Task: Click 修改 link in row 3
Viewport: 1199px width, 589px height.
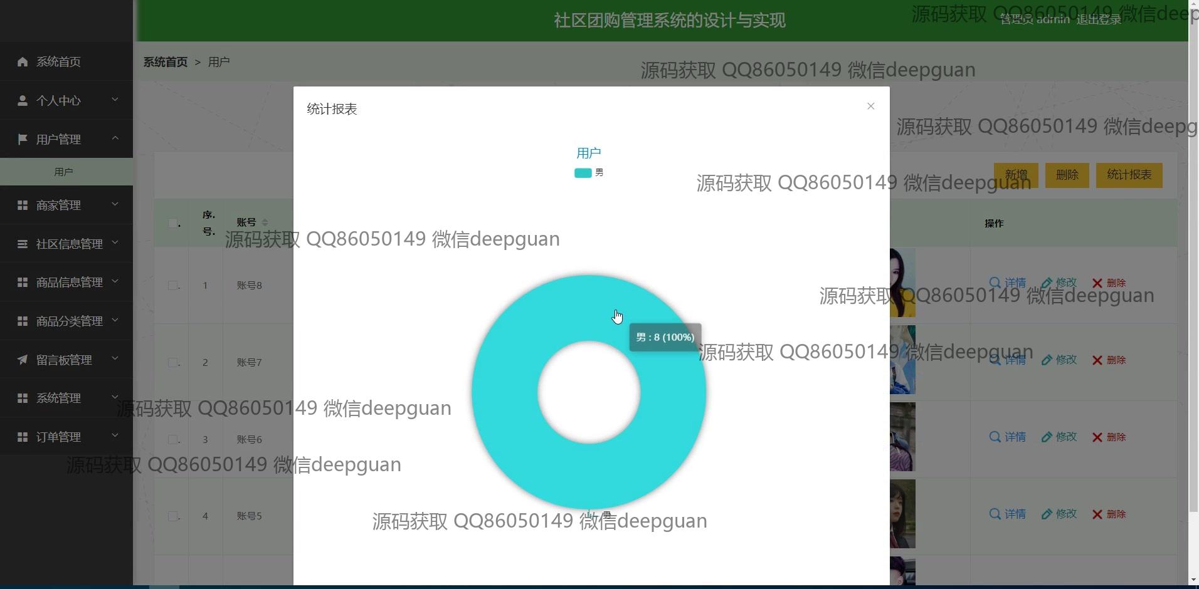Action: pyautogui.click(x=1059, y=437)
